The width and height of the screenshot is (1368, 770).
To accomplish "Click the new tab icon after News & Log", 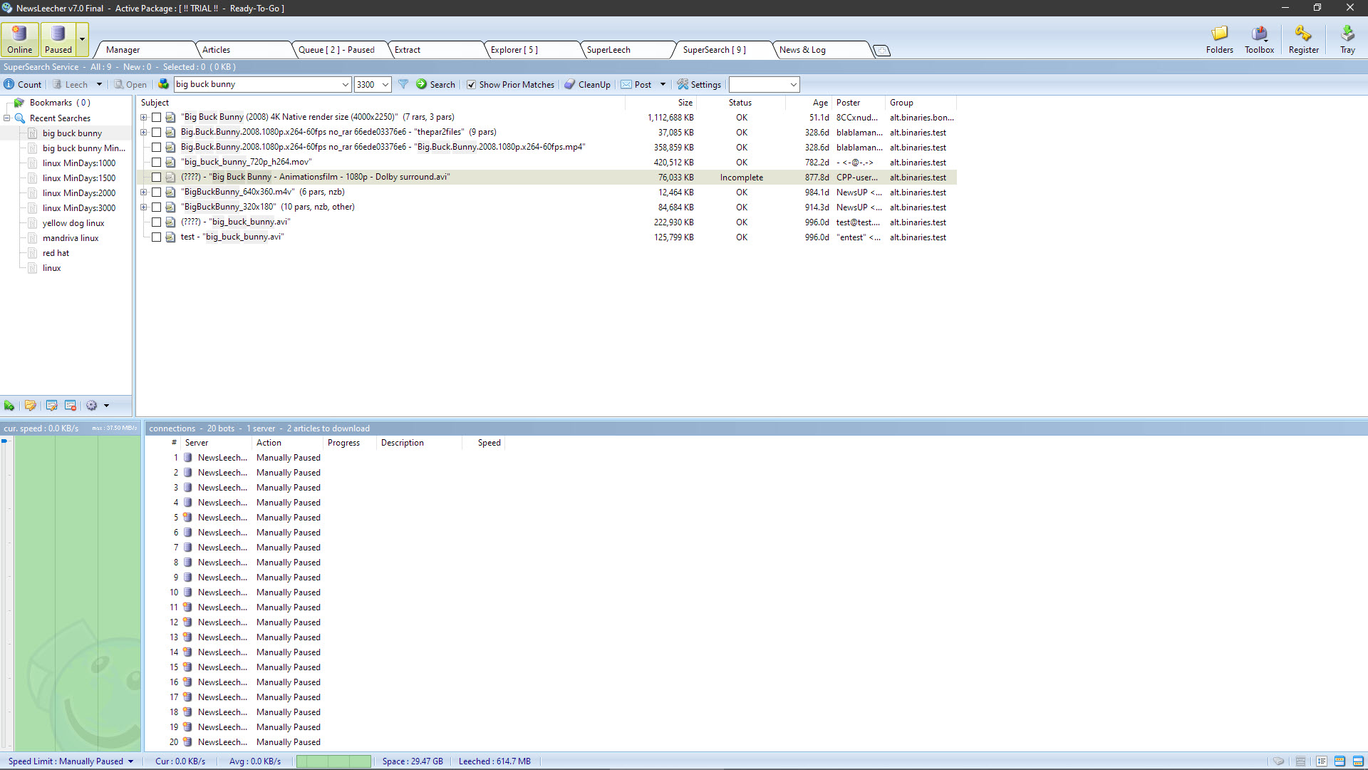I will coord(882,51).
